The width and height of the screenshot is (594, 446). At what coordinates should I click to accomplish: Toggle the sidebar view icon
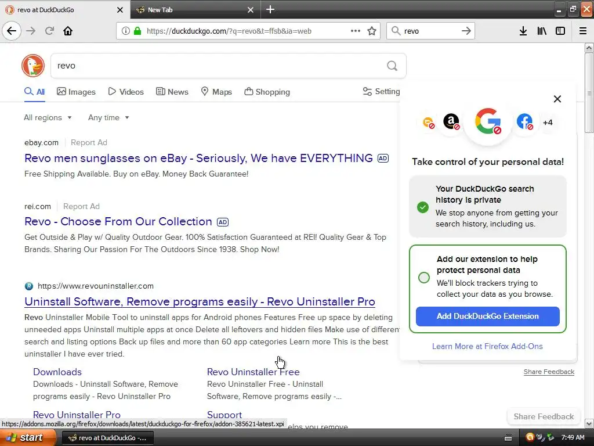click(560, 31)
